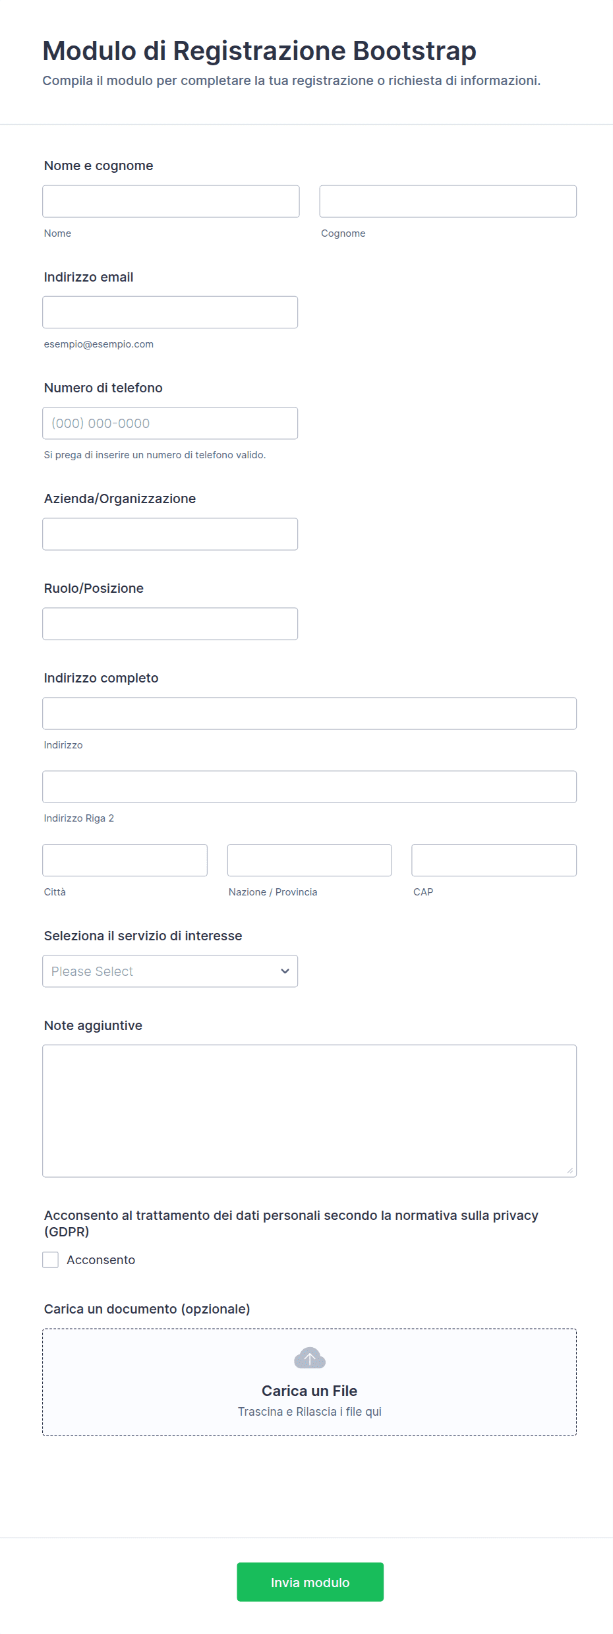
Task: Open the Please Select service dropdown
Action: click(x=170, y=971)
